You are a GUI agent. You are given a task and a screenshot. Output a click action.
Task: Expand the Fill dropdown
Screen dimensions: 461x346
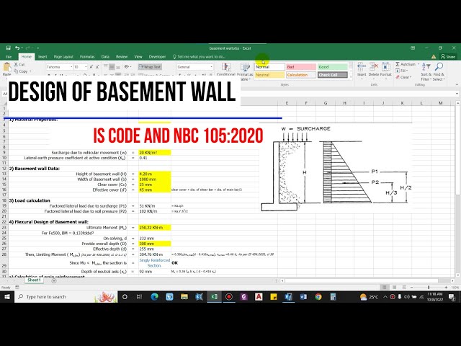click(x=408, y=71)
